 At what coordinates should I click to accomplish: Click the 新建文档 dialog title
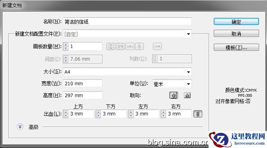point(12,5)
